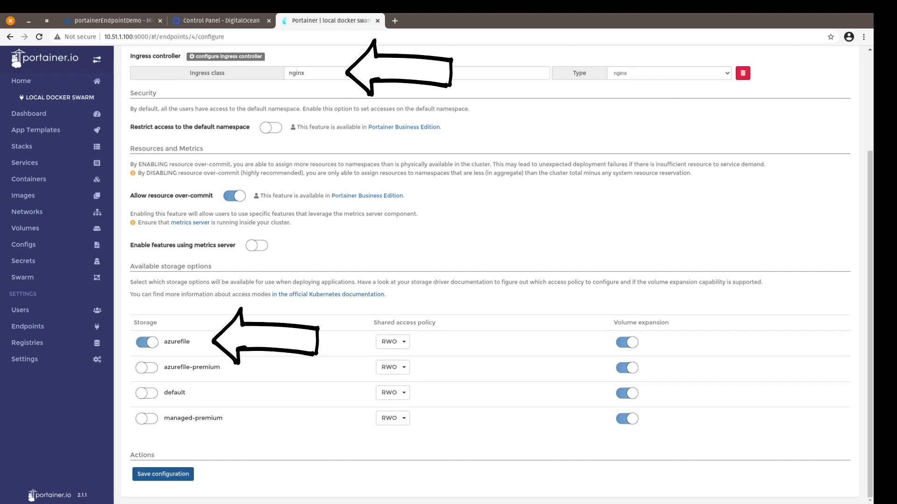Turn off the azurefile storage toggle
Viewport: 897px width, 504px height.
click(x=147, y=342)
